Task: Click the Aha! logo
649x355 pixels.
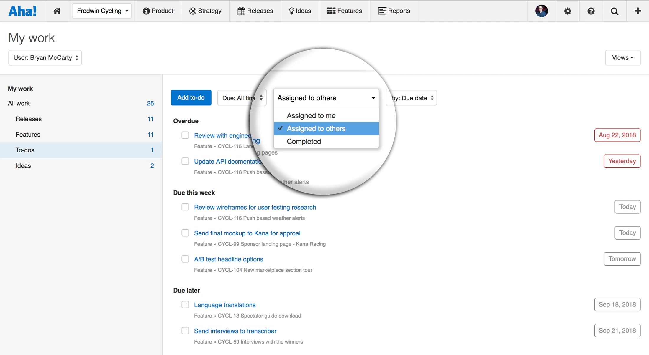Action: (x=22, y=11)
